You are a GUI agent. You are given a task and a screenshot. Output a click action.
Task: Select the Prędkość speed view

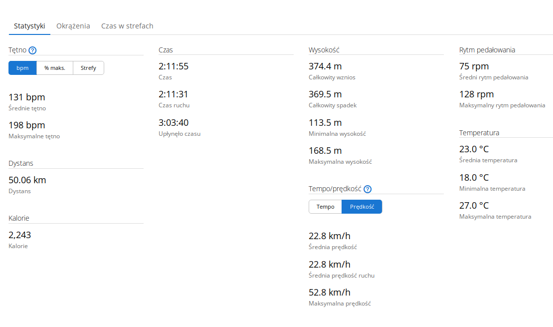coord(362,207)
